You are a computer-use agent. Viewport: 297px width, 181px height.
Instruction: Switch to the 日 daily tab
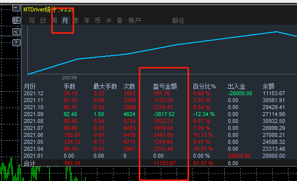pos(43,20)
